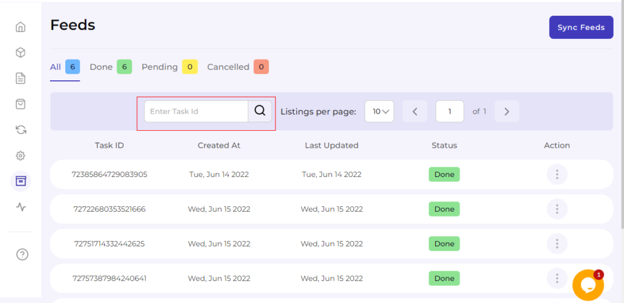Screen dimensions: 624x303
Task: Click the shopping bag icon in sidebar
Action: point(21,104)
